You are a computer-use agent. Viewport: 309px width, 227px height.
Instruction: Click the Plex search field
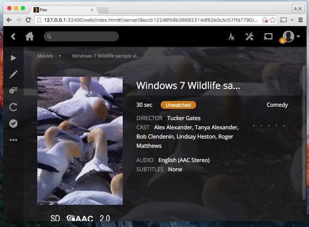82,37
